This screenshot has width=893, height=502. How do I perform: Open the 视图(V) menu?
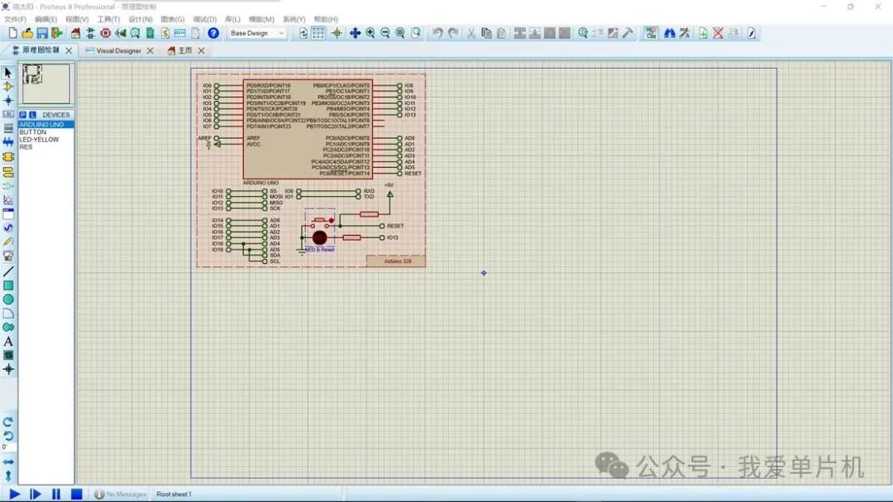(77, 19)
